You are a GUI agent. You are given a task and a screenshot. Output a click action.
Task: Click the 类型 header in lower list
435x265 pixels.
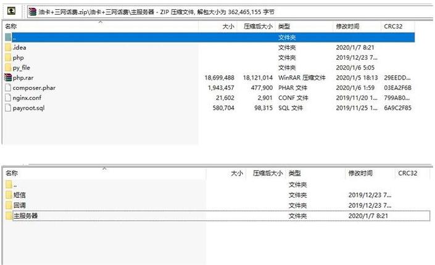295,174
